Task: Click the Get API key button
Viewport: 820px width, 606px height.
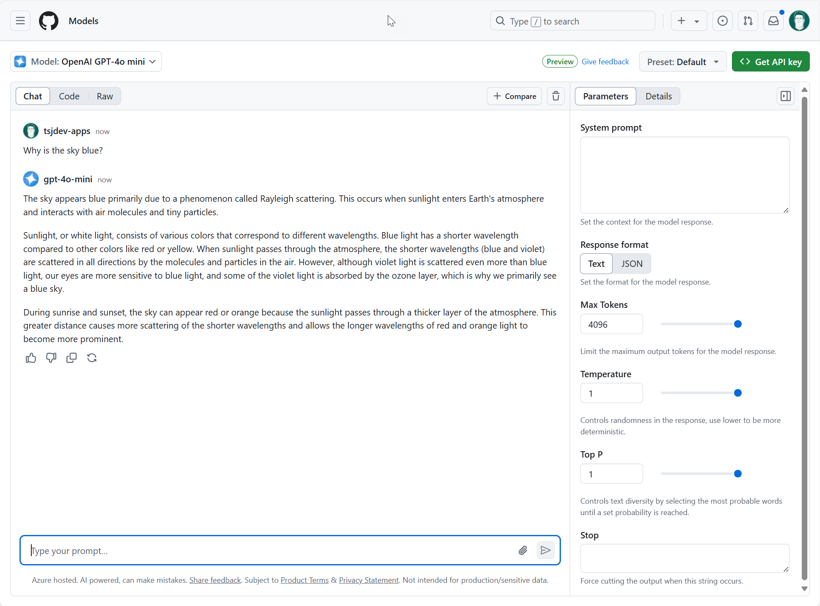Action: coord(770,62)
